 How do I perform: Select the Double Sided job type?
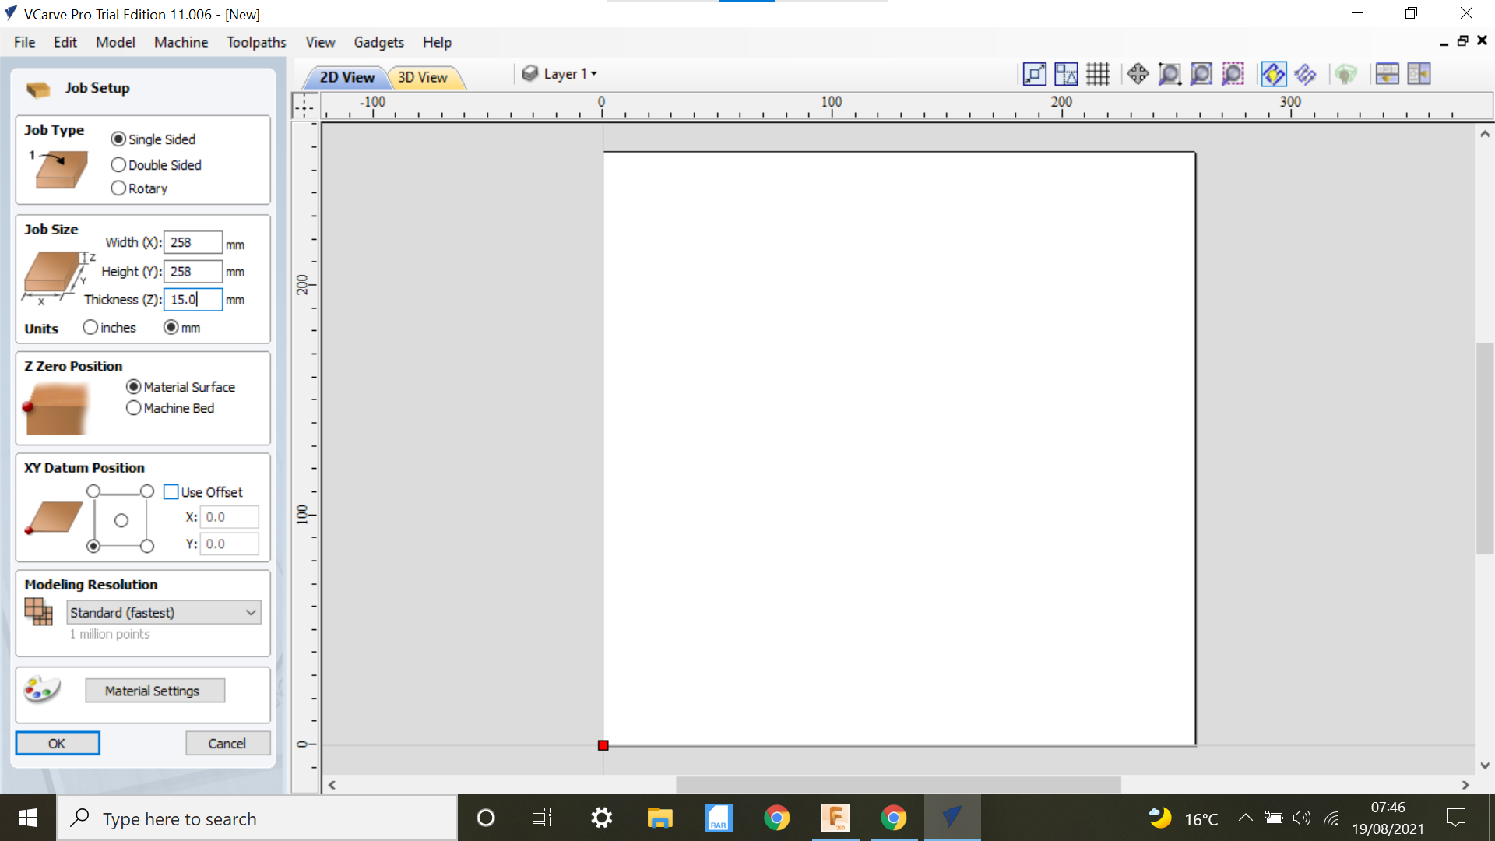118,164
